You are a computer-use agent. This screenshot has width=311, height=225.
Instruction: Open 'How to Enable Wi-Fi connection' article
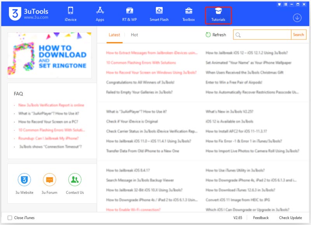pos(133,209)
